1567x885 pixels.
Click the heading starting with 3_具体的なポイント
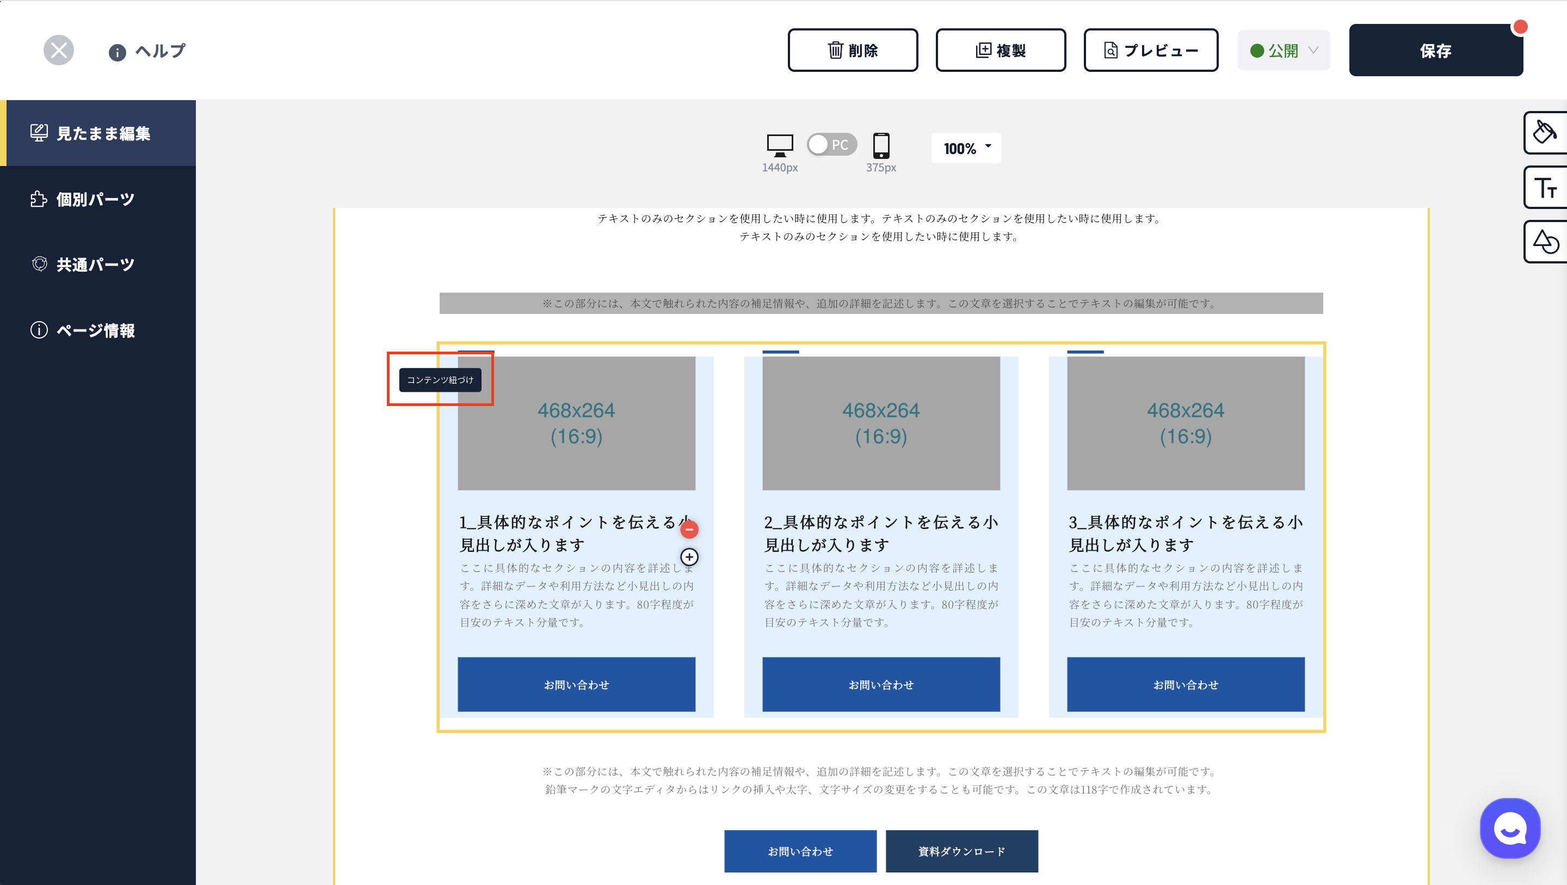[1186, 533]
